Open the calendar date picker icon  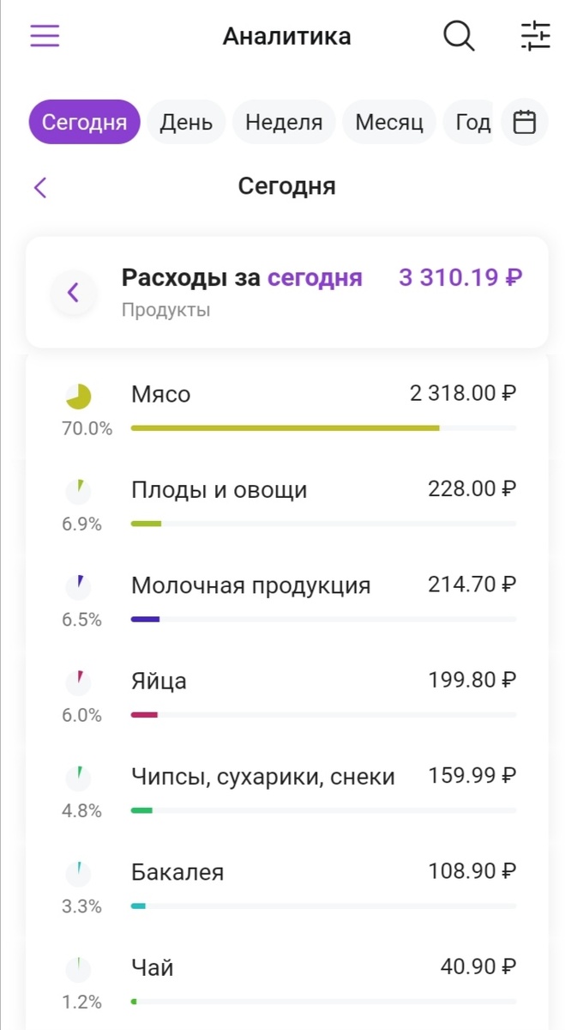pyautogui.click(x=524, y=122)
